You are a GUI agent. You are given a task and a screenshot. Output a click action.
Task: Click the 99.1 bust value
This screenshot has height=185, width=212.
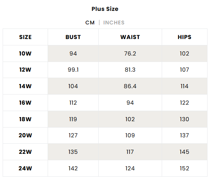pos(73,70)
